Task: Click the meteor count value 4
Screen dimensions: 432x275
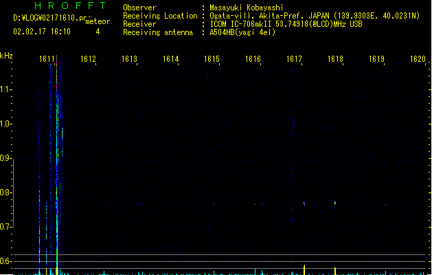Action: point(98,32)
